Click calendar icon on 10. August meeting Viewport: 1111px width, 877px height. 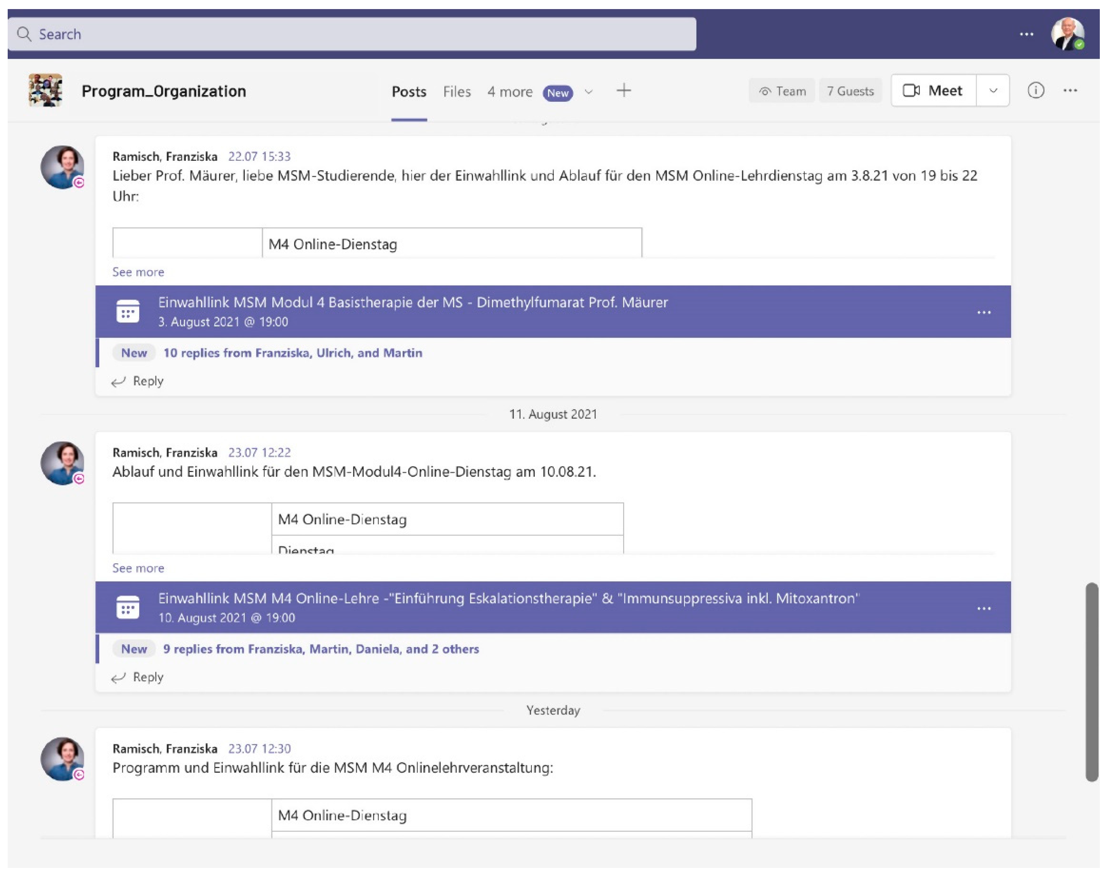tap(128, 607)
